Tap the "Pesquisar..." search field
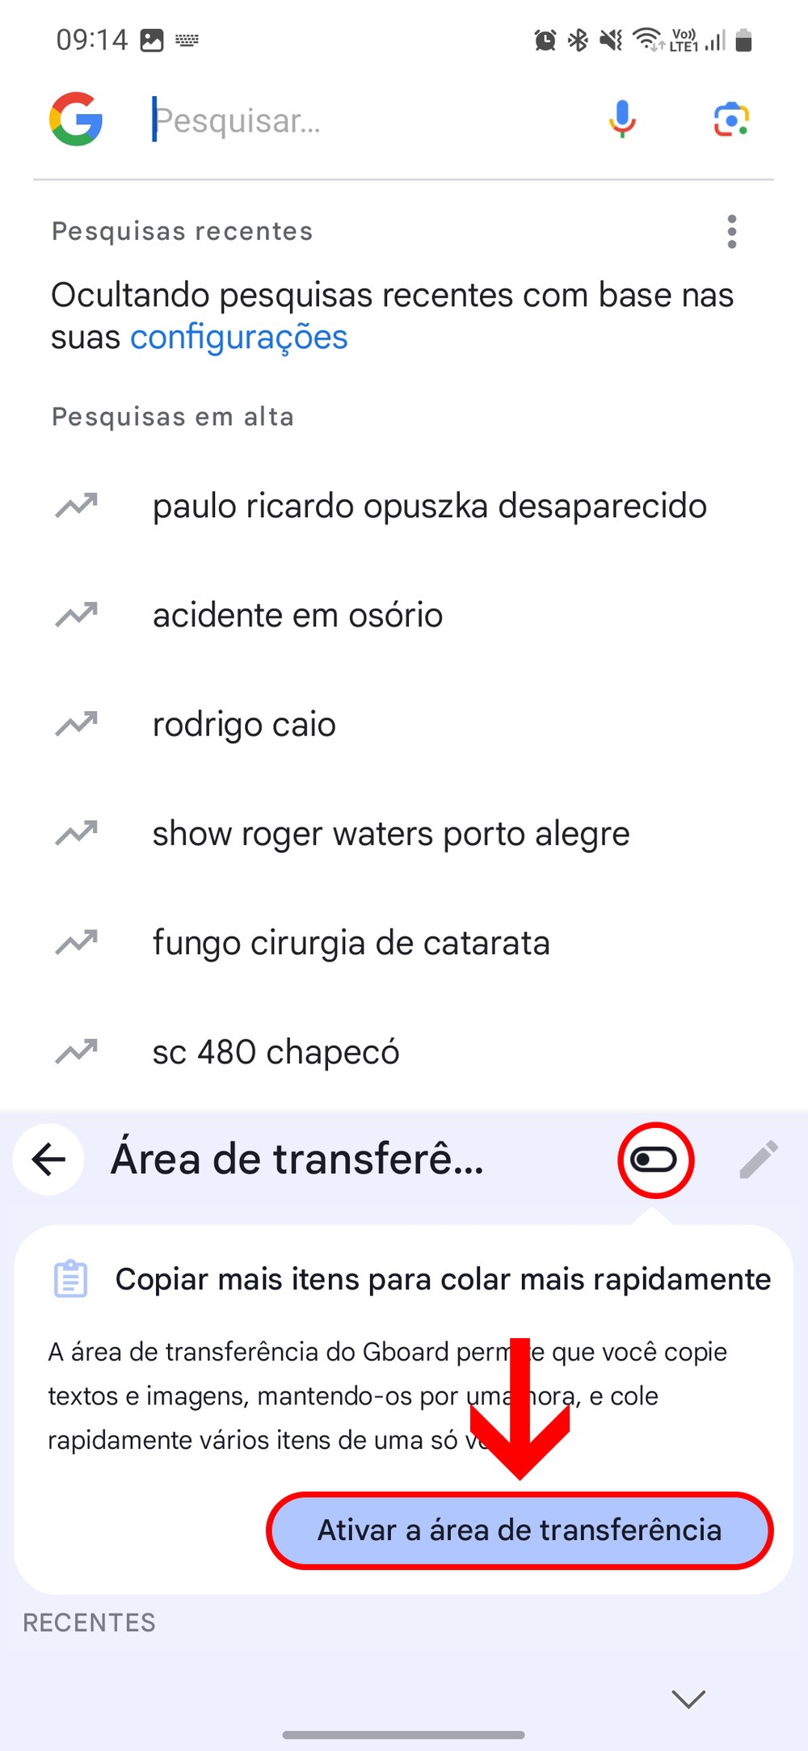Image resolution: width=808 pixels, height=1751 pixels. (364, 120)
